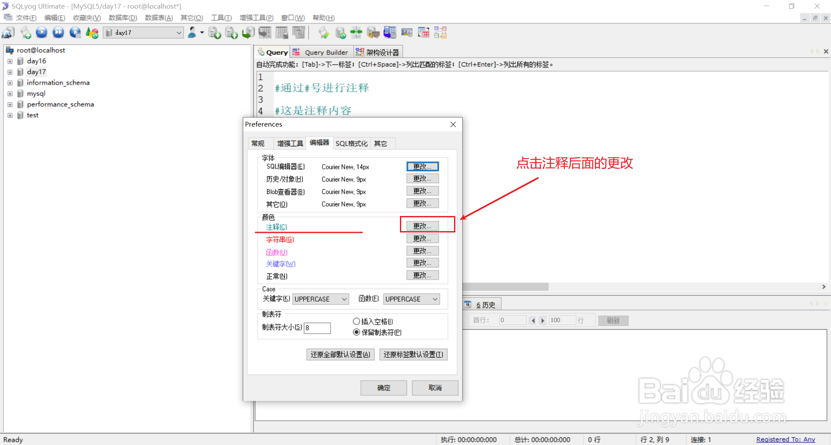Image resolution: width=831 pixels, height=445 pixels.
Task: Expand the information_schema tree node
Action: click(x=10, y=83)
